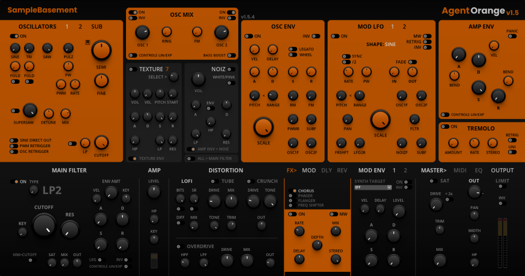Click the OSC 1 mix knob
Image resolution: width=525 pixels, height=276 pixels.
[142, 33]
